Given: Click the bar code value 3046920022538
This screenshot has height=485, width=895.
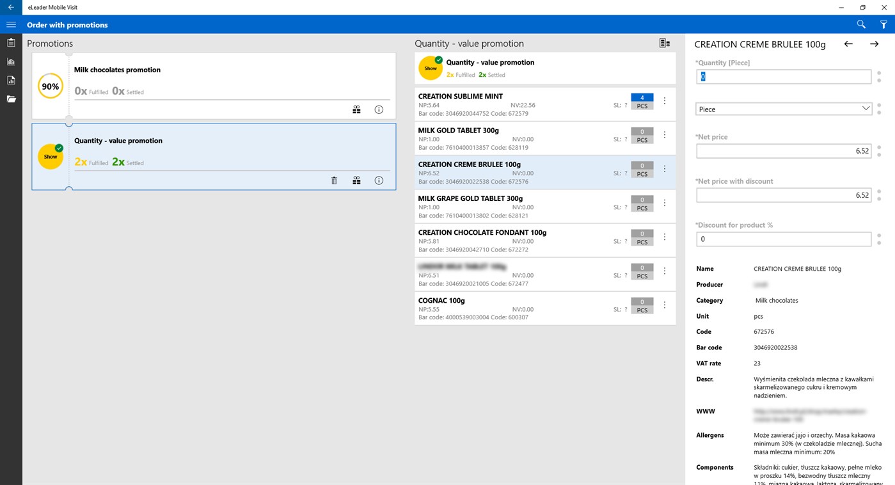Looking at the screenshot, I should click(x=775, y=347).
